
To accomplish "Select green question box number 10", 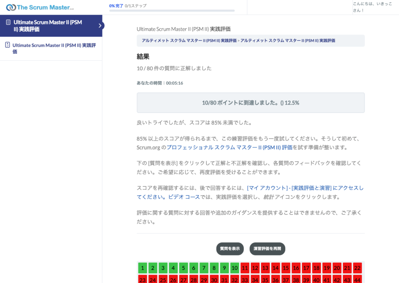I will click(234, 268).
